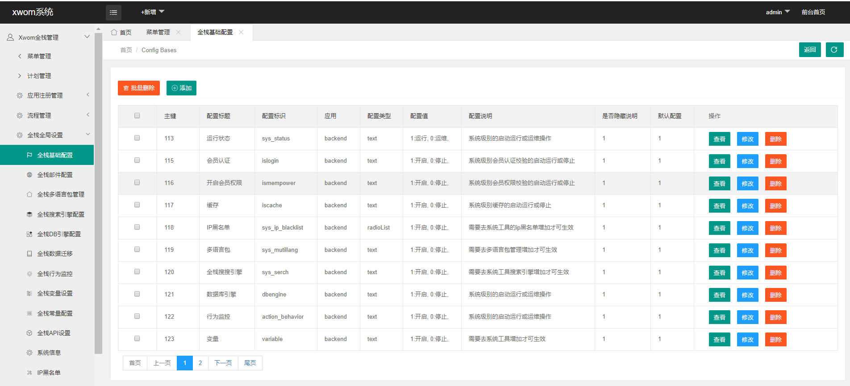The width and height of the screenshot is (850, 386).
Task: Expand the 菜单管理 sidebar item
Action: tap(20, 56)
